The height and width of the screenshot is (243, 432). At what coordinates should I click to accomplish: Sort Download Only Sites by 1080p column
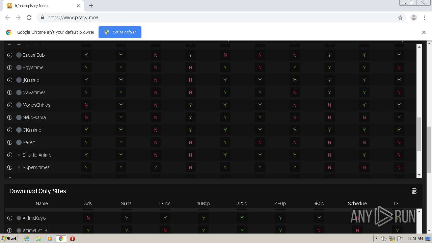coord(204,204)
